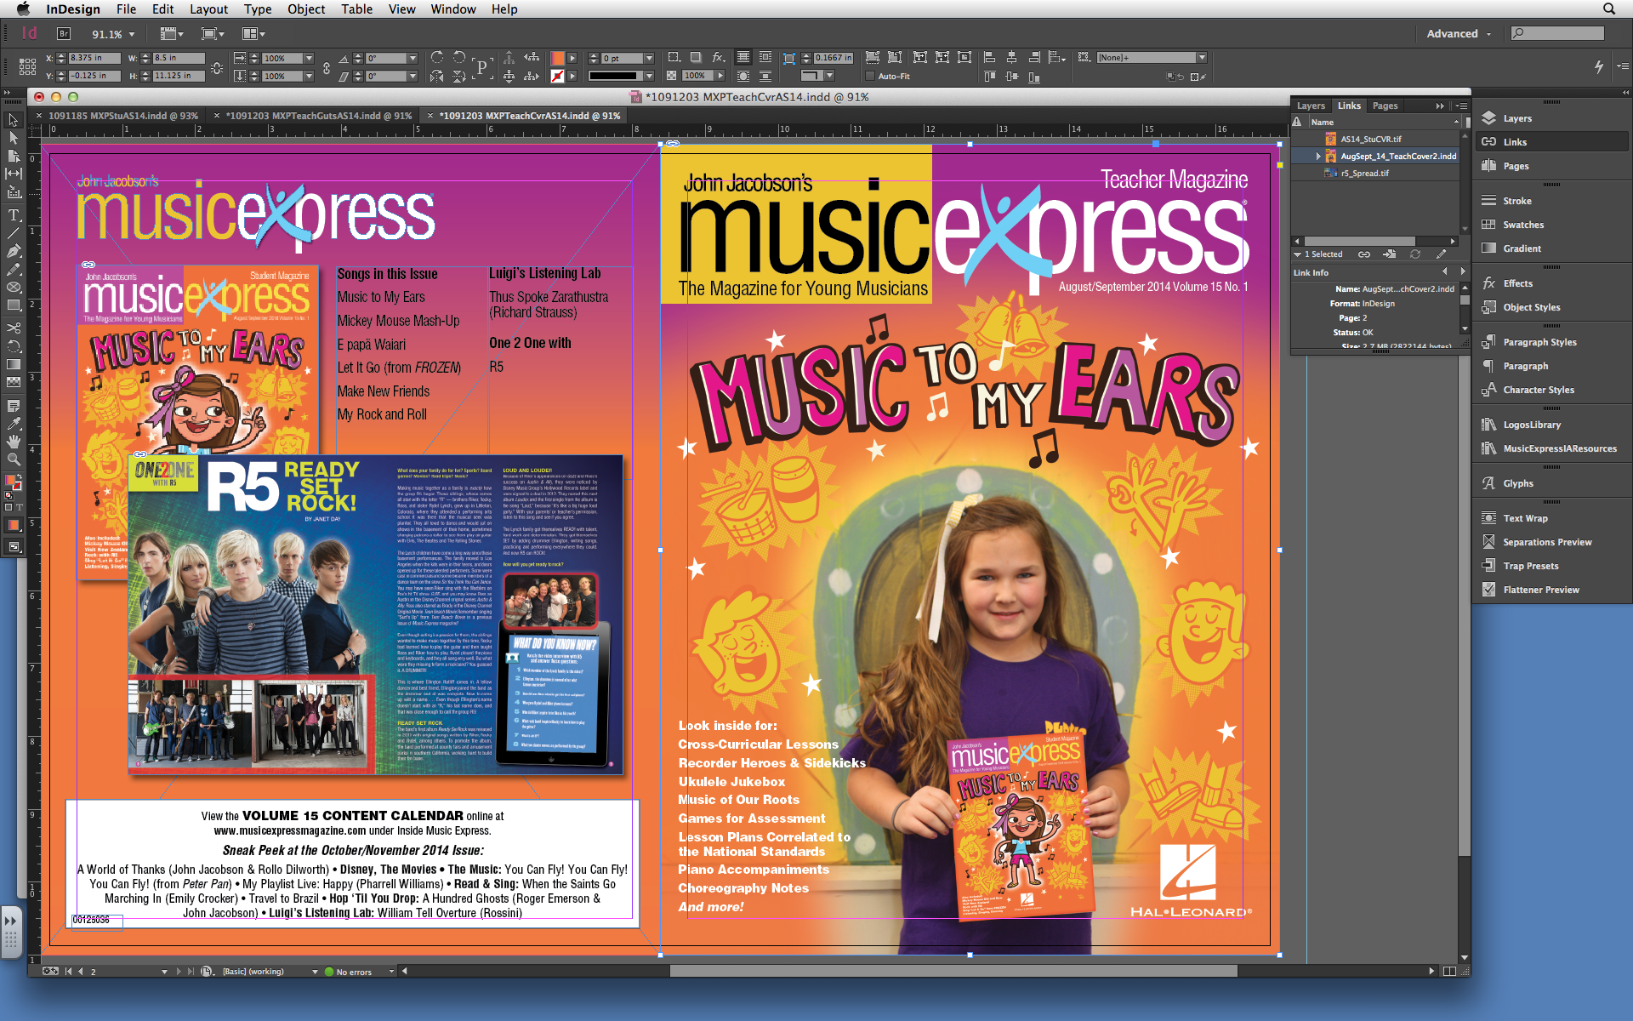Viewport: 1633px width, 1021px height.
Task: Select the Zoom tool in toolbox
Action: (14, 459)
